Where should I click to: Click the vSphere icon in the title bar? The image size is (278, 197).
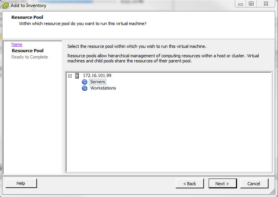tap(6, 5)
